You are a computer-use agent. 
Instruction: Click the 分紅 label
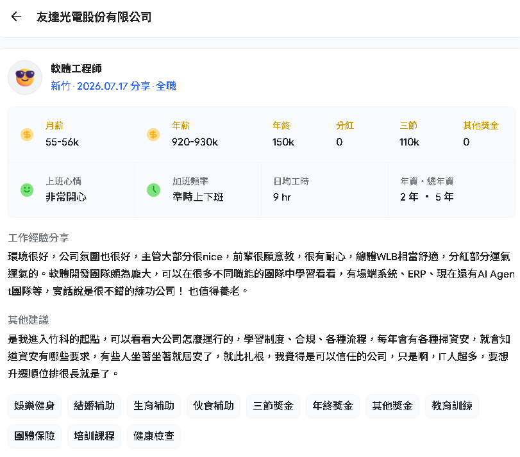[345, 126]
